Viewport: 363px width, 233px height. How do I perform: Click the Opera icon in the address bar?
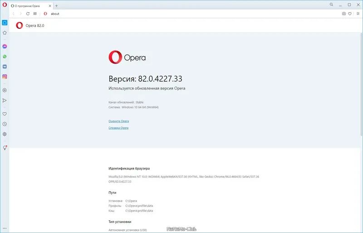[45, 14]
